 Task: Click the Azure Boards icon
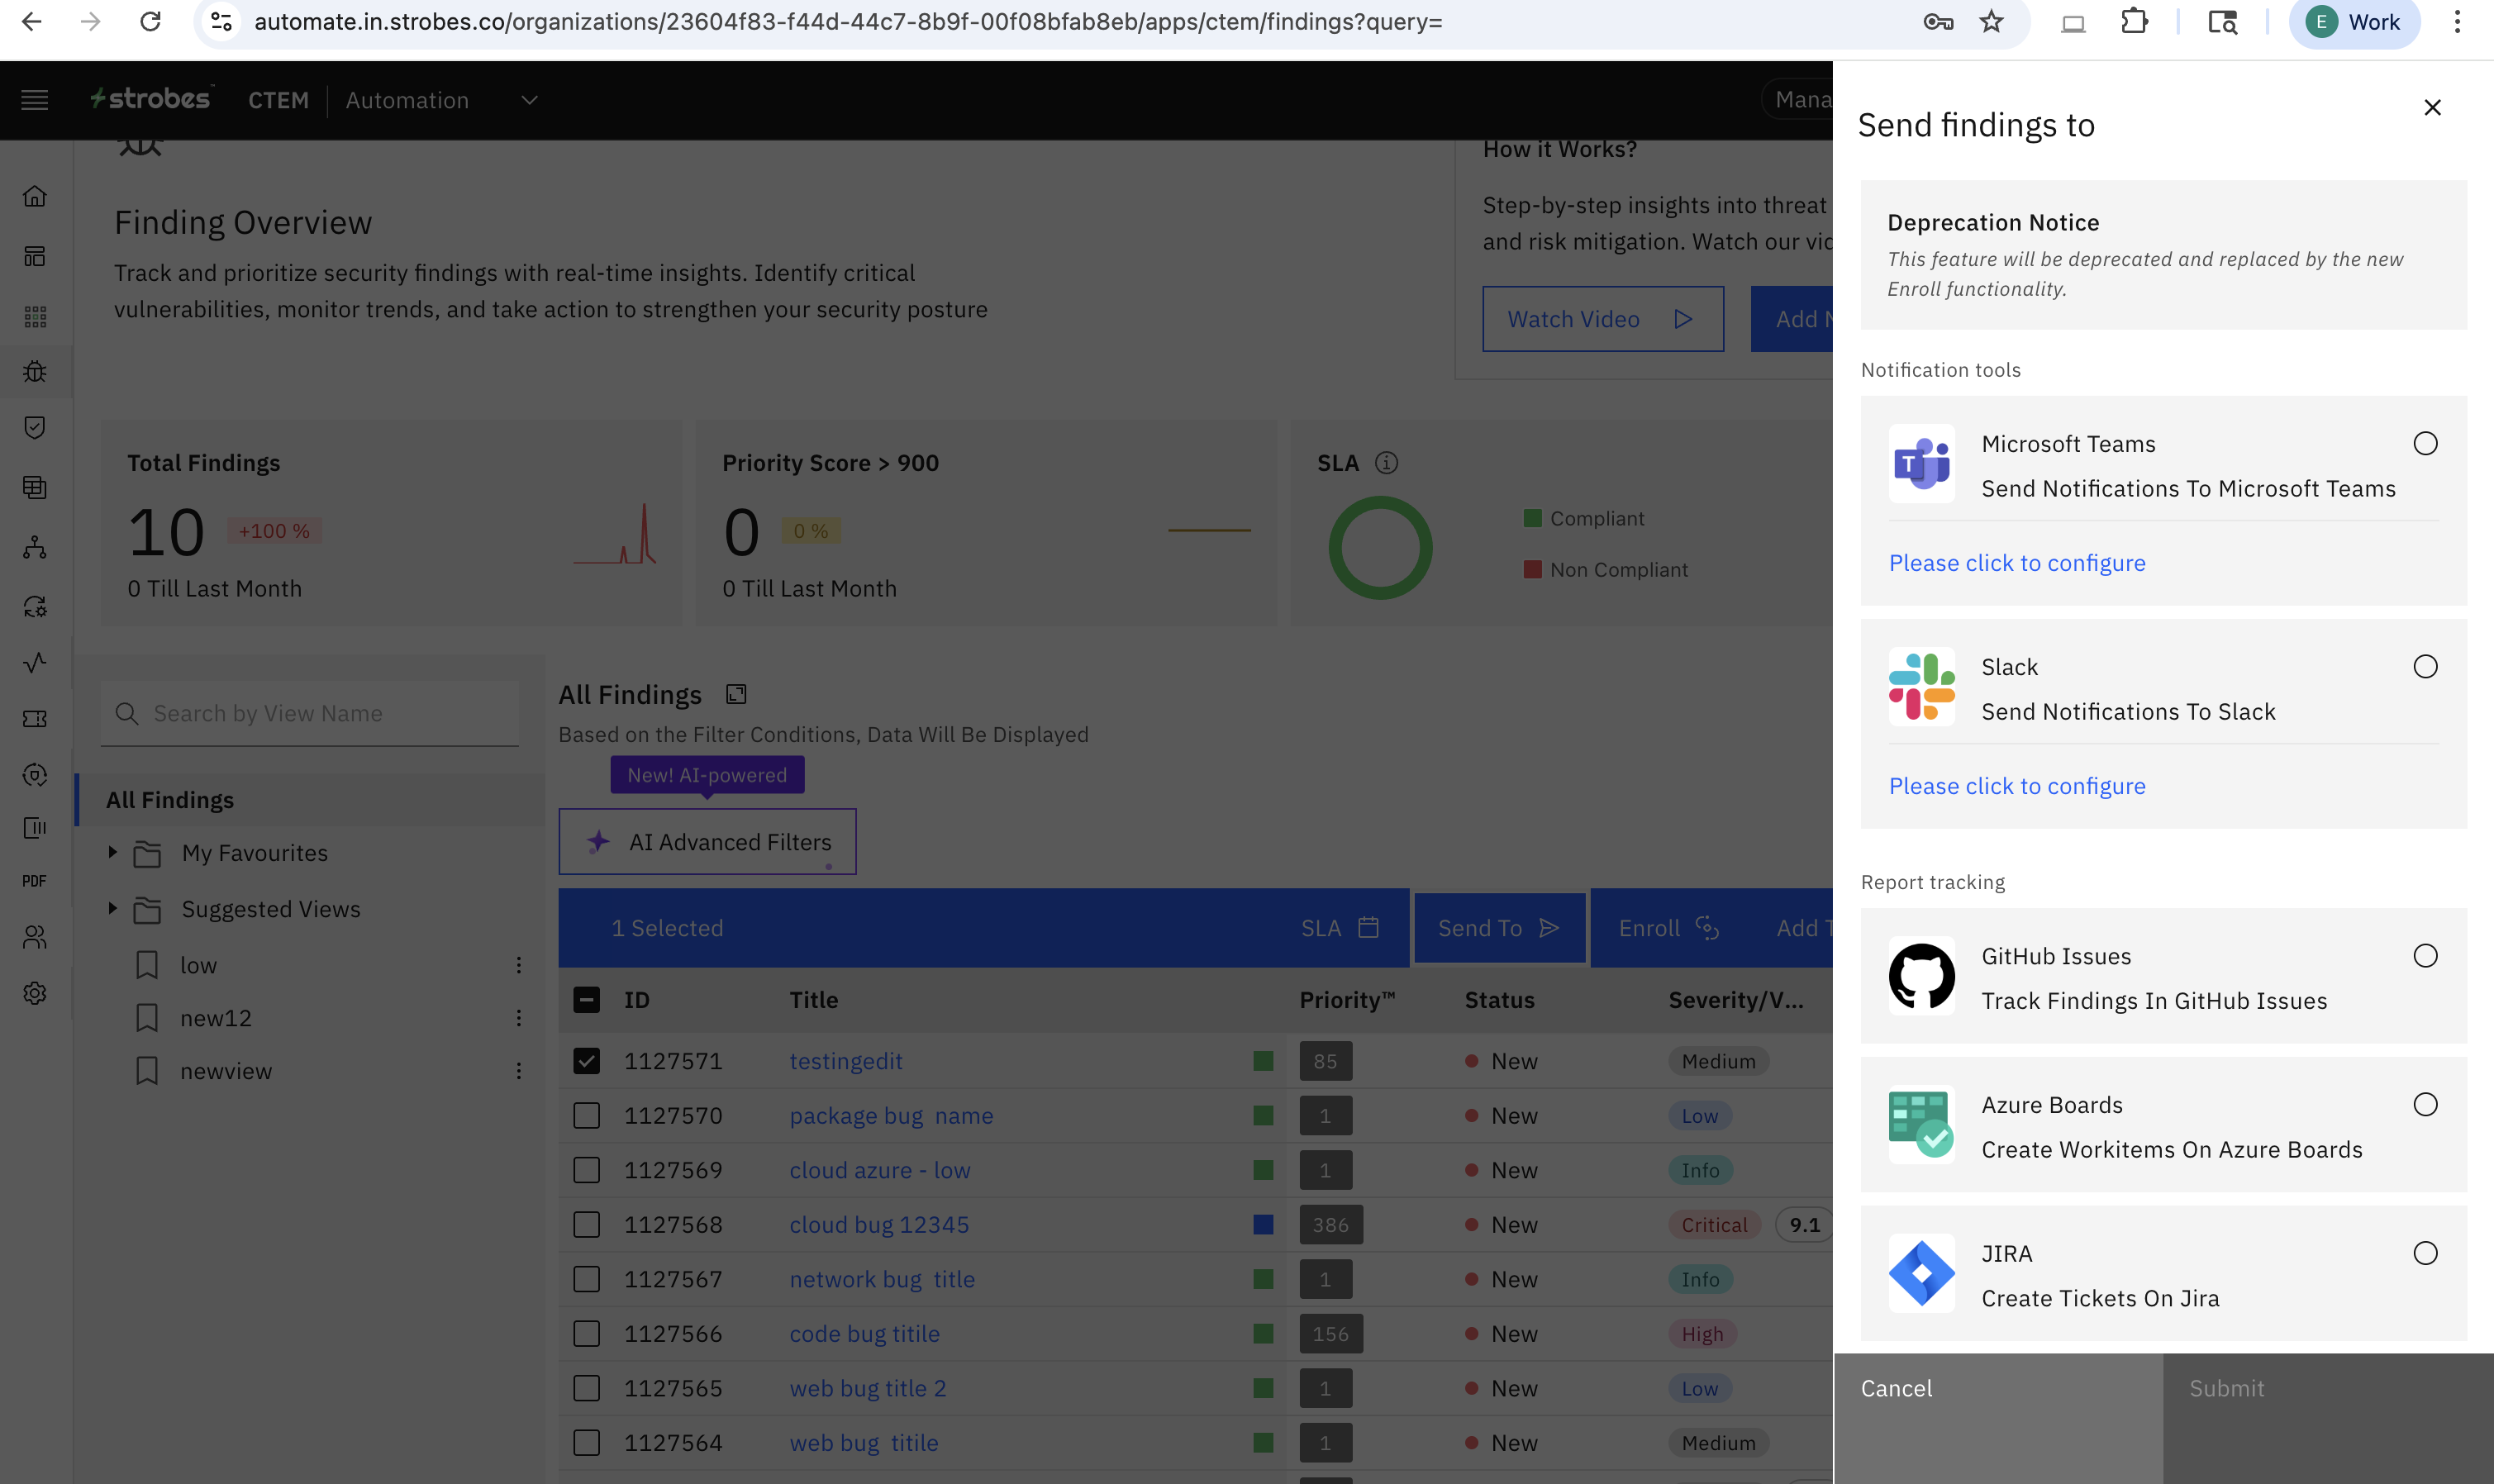click(1921, 1126)
